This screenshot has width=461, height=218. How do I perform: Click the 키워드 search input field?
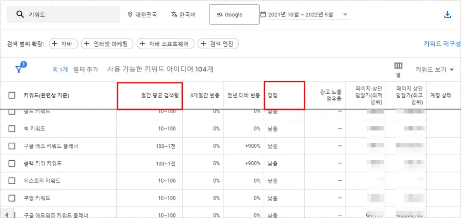coord(63,14)
